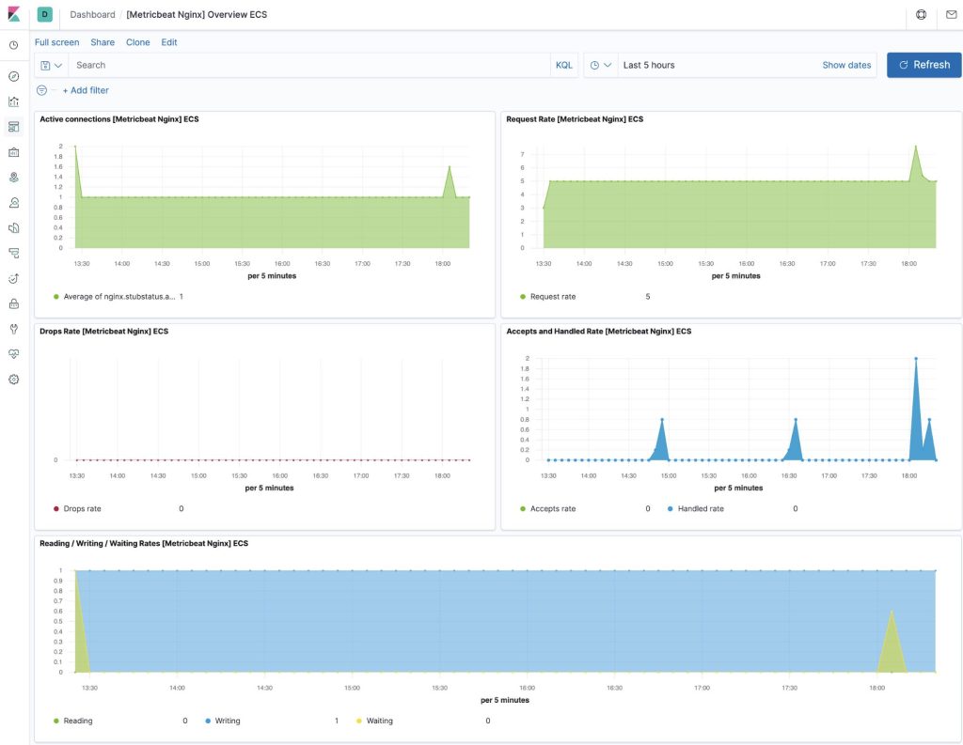Viewport: 963px width, 745px height.
Task: Open Logs app icon in sidebar
Action: (13, 227)
